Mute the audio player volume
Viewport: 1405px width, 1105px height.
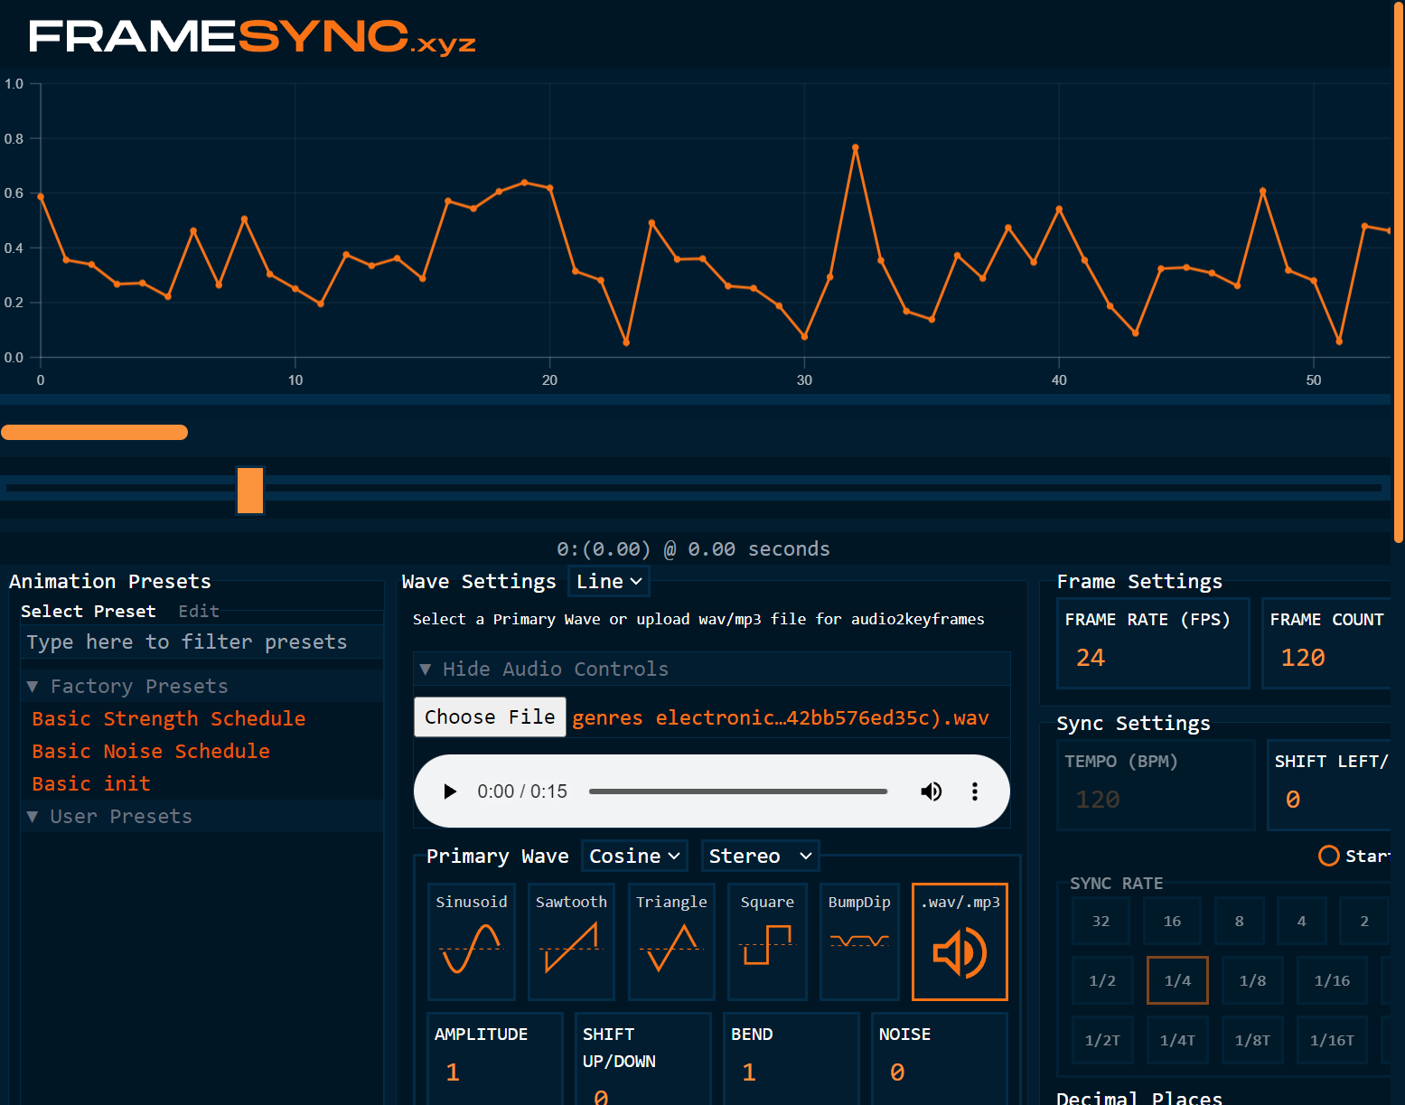tap(931, 791)
